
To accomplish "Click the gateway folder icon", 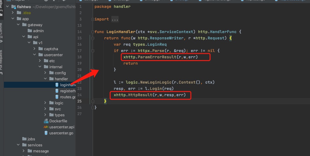I will [24, 25].
